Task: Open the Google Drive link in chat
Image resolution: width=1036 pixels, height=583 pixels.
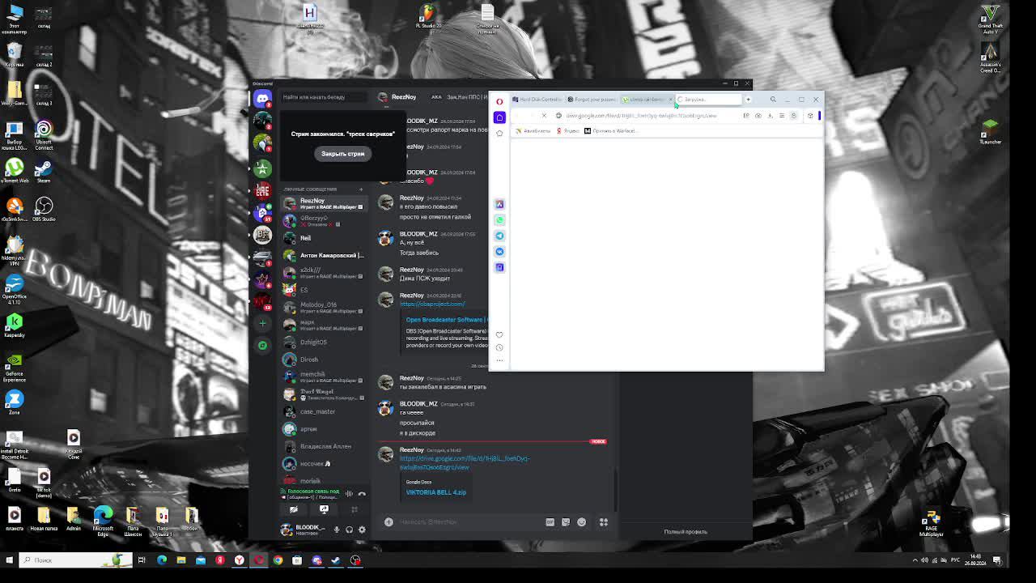Action: [x=464, y=462]
